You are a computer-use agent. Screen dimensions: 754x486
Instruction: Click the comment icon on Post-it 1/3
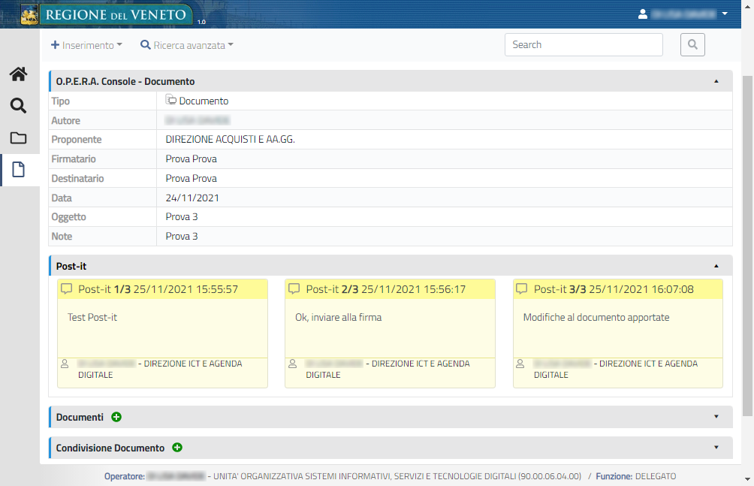tap(66, 288)
